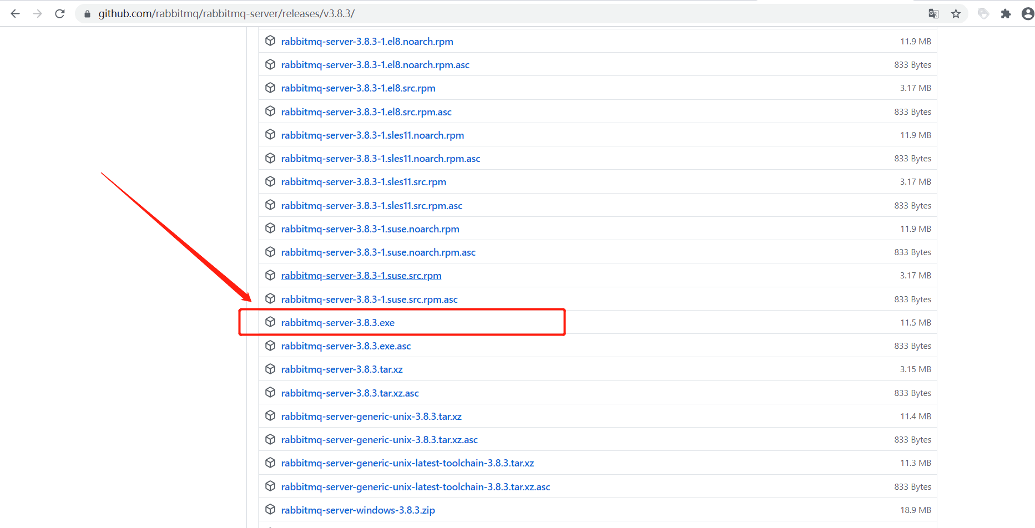Click package icon beside rabbitmq-server-3.8.3.tar.xz.asc

tap(270, 393)
